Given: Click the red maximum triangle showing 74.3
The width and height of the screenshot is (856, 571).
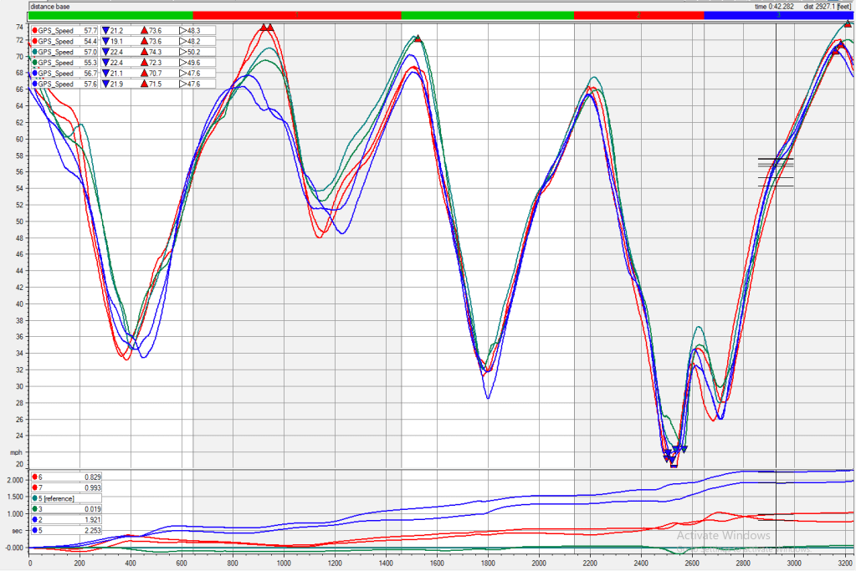Looking at the screenshot, I should coord(146,52).
